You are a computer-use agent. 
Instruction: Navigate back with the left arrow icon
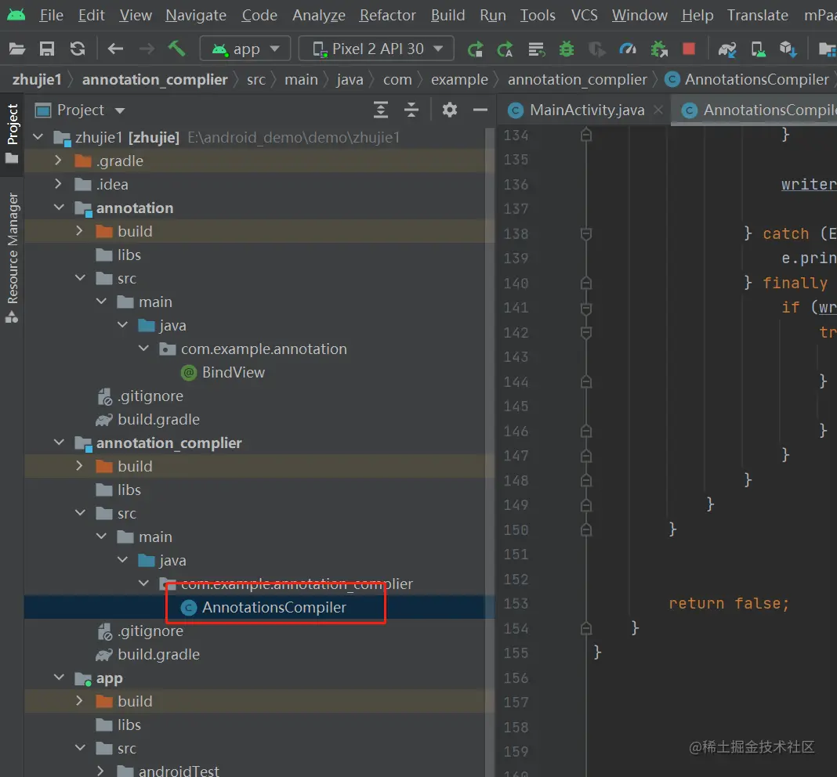[115, 49]
